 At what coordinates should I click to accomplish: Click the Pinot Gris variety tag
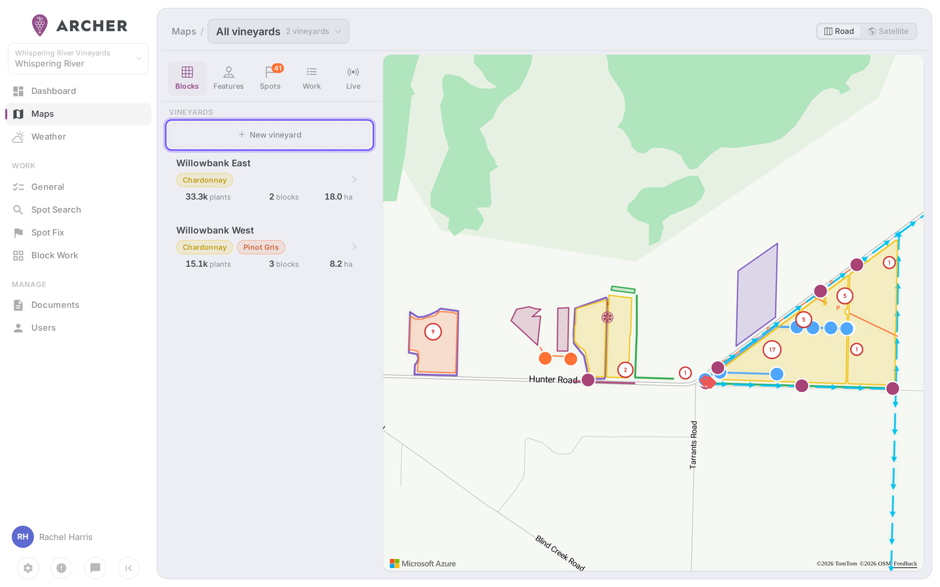pos(261,247)
